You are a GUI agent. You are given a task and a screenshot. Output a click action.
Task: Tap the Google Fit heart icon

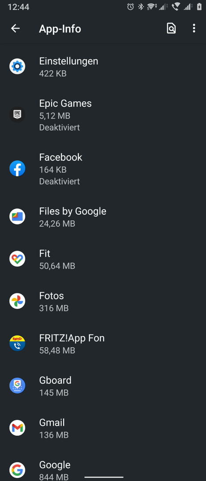17,259
